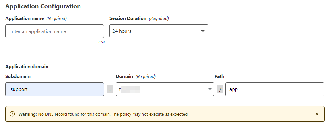Click the small Domain dropdown caret
The image size is (330, 127).
pyautogui.click(x=210, y=89)
